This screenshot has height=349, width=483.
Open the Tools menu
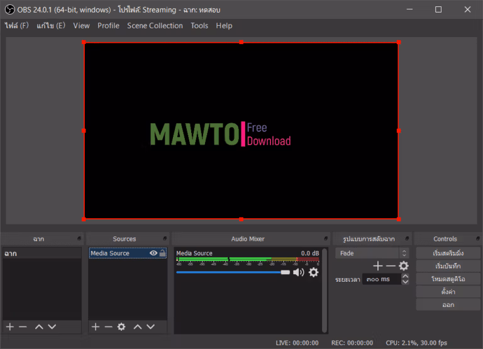click(199, 26)
